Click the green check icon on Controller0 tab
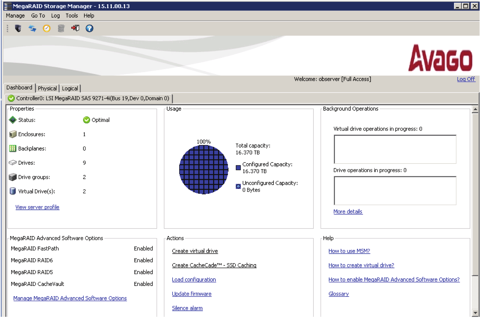This screenshot has width=480, height=318. click(x=11, y=98)
